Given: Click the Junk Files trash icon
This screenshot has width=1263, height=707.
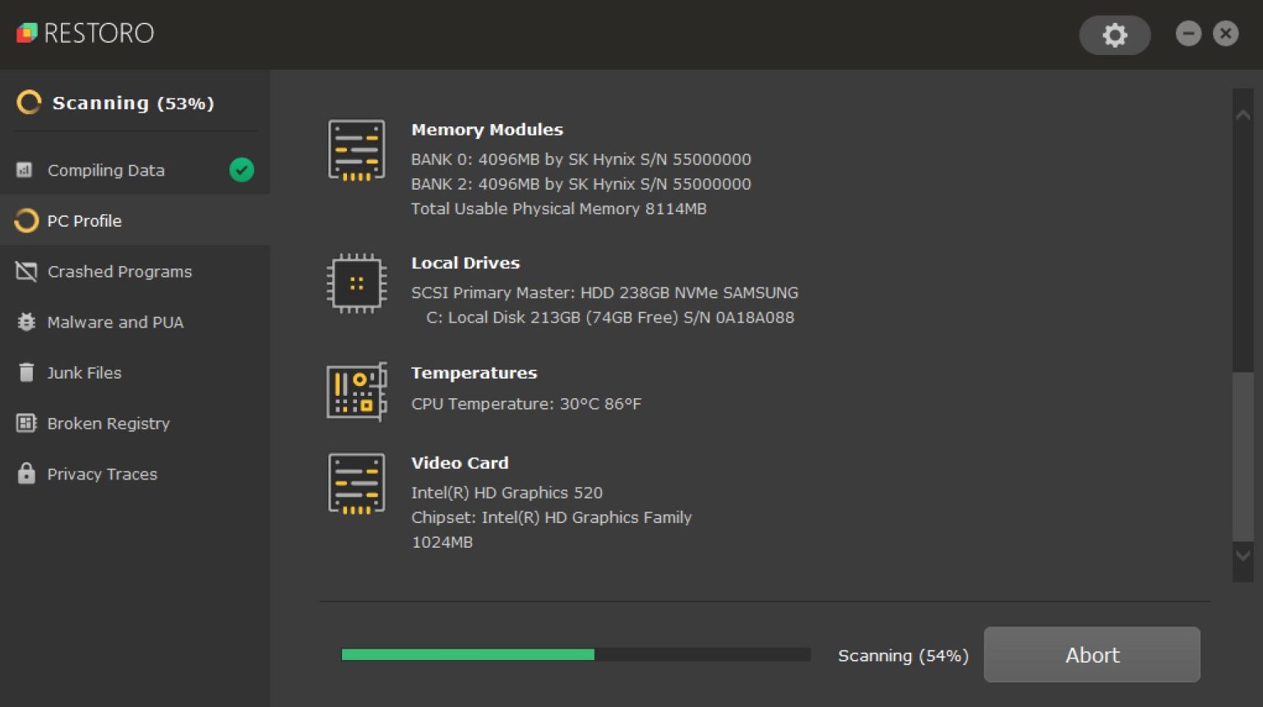Looking at the screenshot, I should point(26,373).
